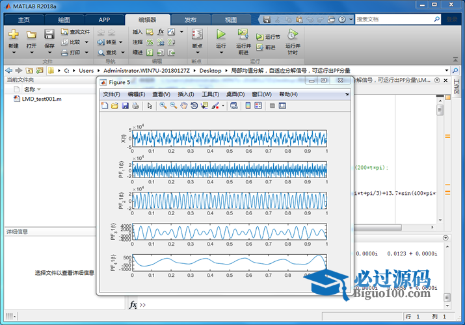Switch to the 绘图 tab
465x325 pixels.
coord(64,20)
